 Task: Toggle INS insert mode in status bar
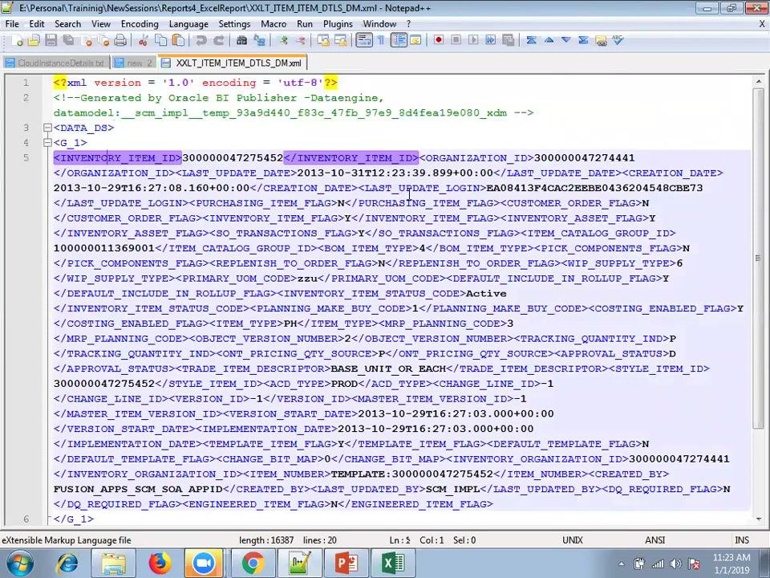742,540
